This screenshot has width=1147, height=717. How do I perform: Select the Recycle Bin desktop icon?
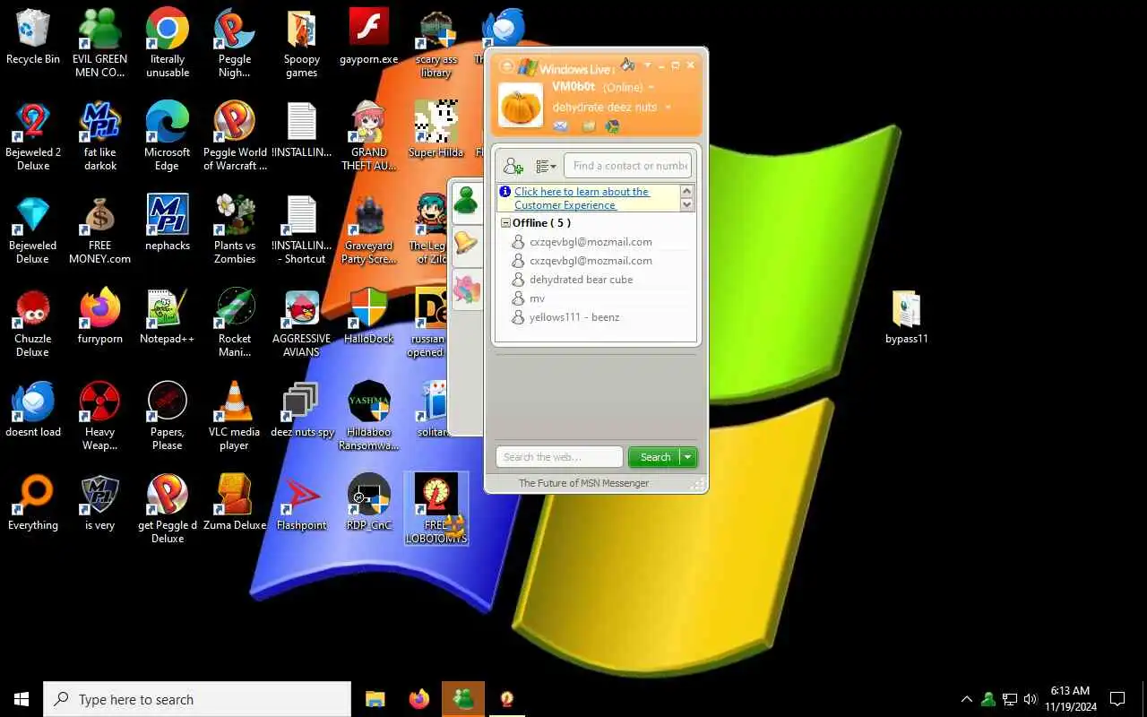[33, 37]
